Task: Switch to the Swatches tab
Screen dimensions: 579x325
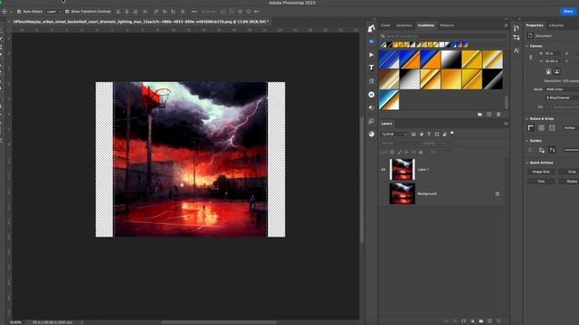Action: pyautogui.click(x=404, y=25)
